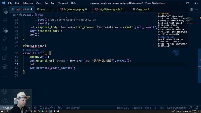This screenshot has width=201, height=113.
Task: Switch to the .env tab
Action: (x=46, y=9)
